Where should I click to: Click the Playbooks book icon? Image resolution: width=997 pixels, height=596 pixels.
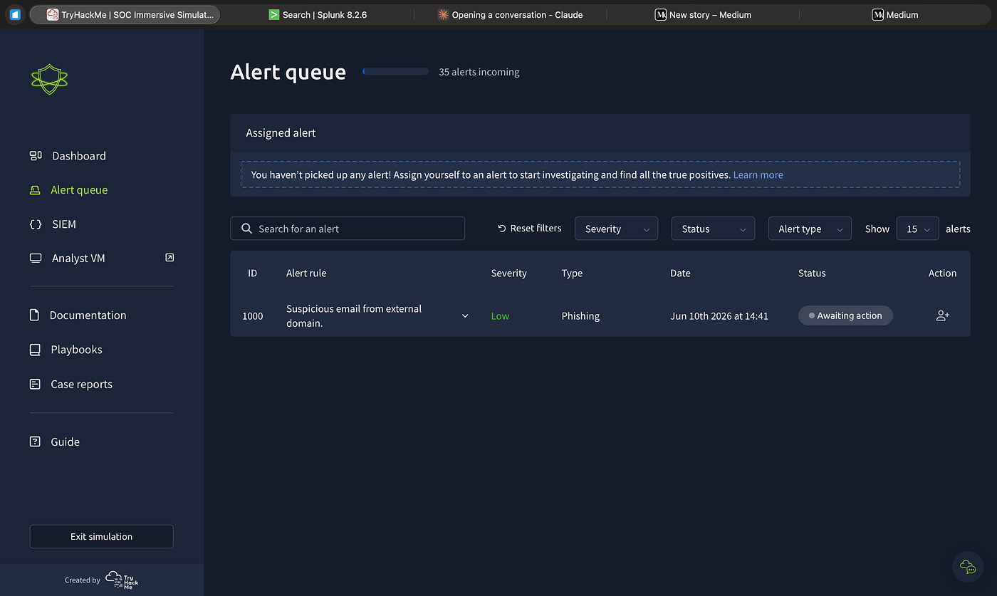[35, 350]
